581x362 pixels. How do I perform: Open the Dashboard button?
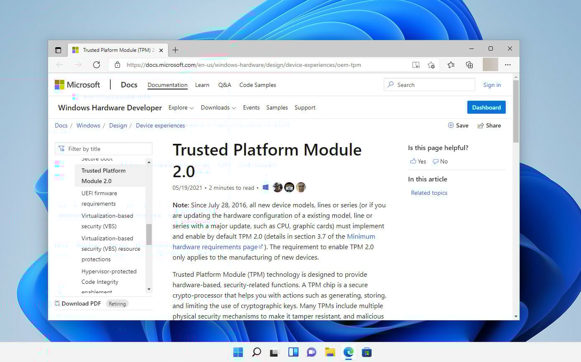[487, 107]
